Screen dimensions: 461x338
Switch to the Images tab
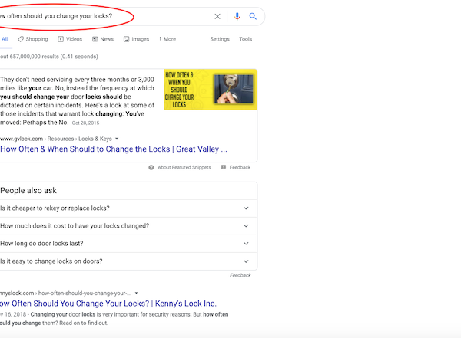click(x=136, y=39)
